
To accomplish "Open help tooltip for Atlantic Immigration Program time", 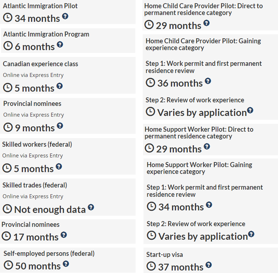I will click(x=60, y=44).
